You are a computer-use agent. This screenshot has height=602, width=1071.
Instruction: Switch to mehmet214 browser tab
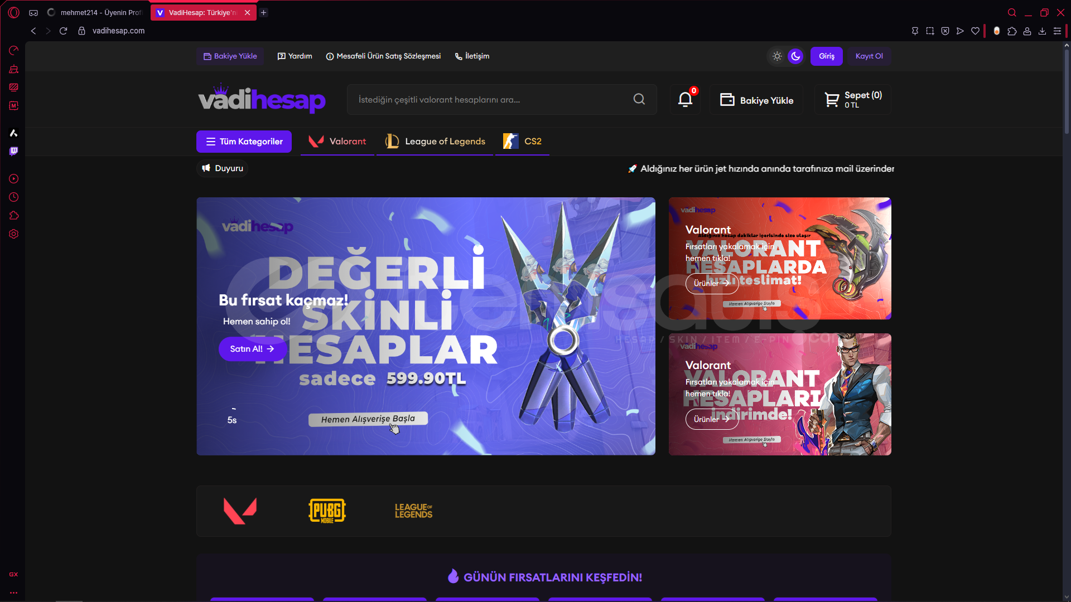click(95, 12)
